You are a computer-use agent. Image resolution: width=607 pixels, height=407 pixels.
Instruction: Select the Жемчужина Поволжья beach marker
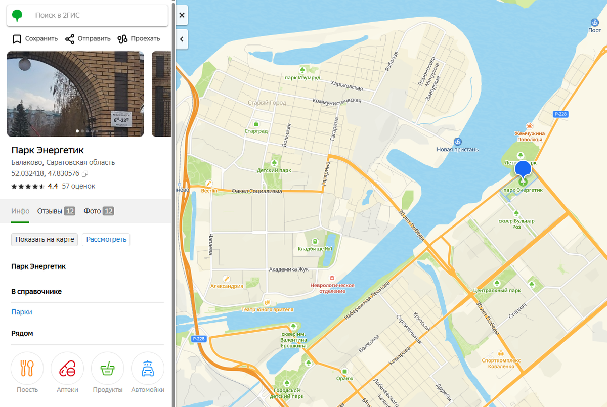[x=529, y=126]
